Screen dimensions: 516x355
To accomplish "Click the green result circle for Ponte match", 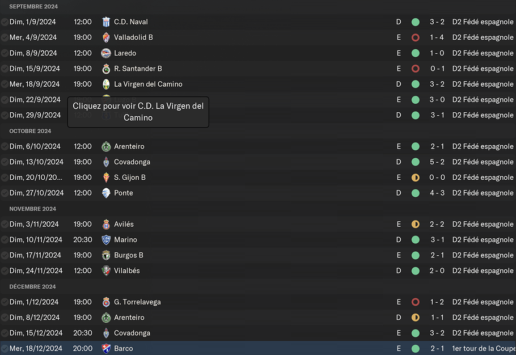I will [416, 192].
